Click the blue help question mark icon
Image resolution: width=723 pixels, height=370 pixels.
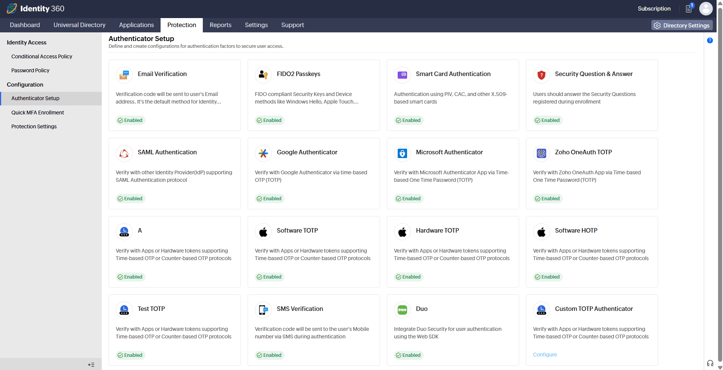point(710,40)
